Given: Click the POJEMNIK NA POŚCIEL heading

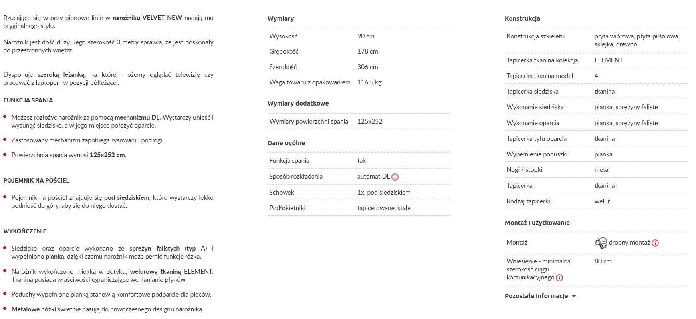Looking at the screenshot, I should pos(36,181).
